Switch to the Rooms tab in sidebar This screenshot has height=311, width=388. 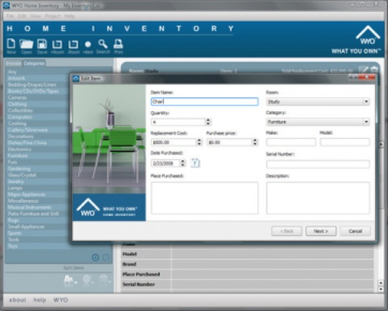point(14,63)
